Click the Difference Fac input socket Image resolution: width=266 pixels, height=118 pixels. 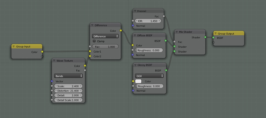click(90, 46)
